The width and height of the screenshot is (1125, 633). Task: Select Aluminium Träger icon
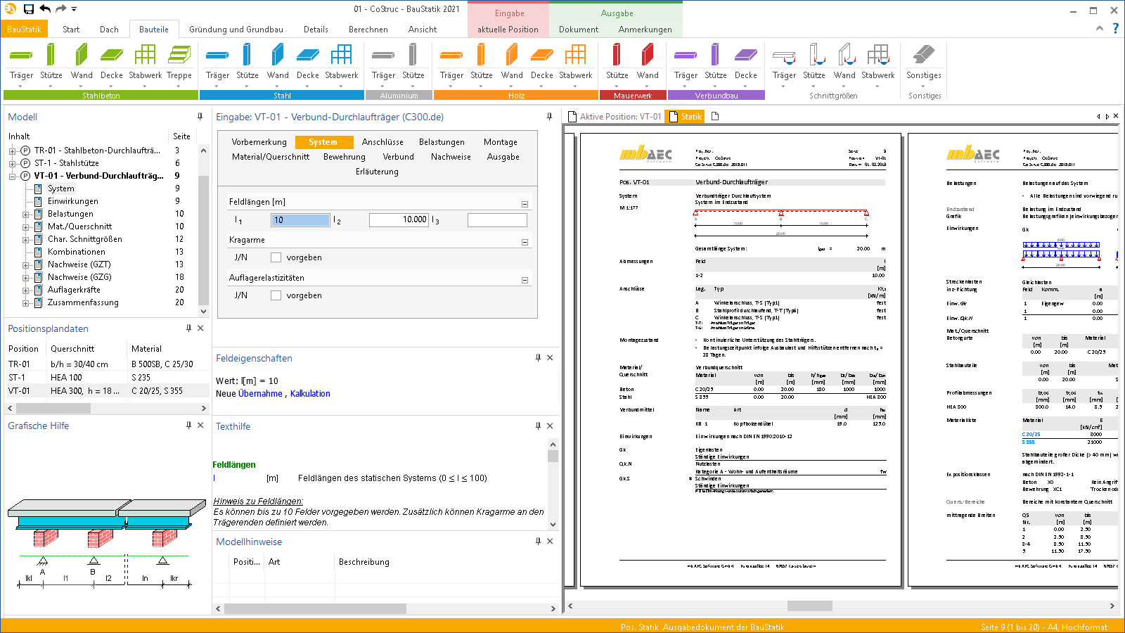pyautogui.click(x=383, y=56)
